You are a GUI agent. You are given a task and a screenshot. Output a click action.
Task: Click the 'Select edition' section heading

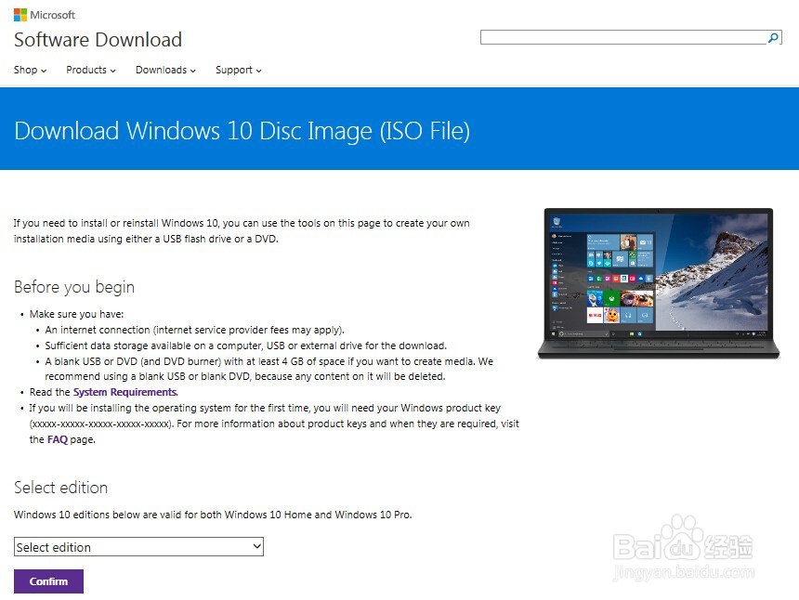(x=60, y=488)
